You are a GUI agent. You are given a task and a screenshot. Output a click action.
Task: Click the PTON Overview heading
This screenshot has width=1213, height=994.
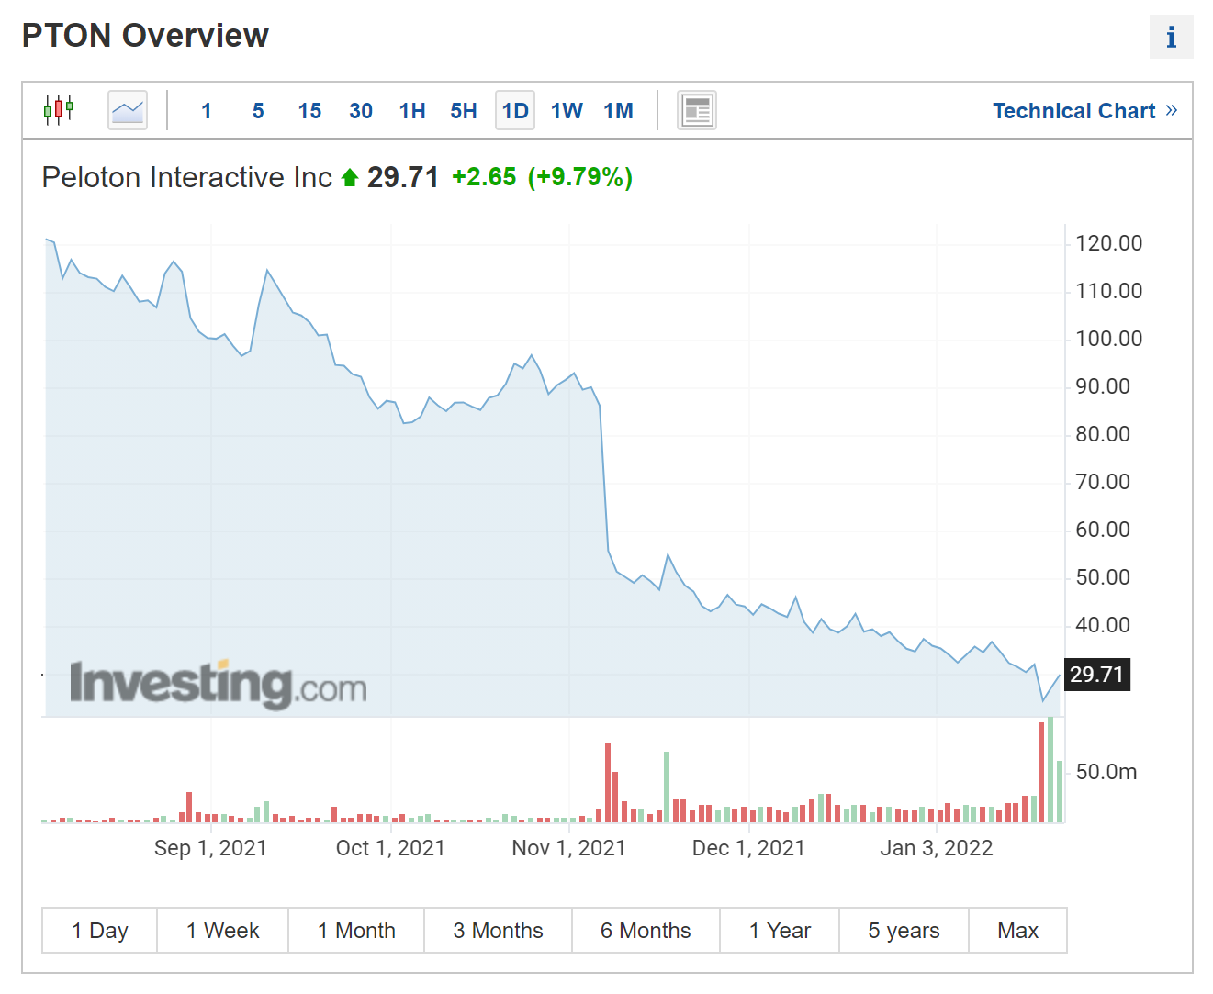tap(145, 36)
